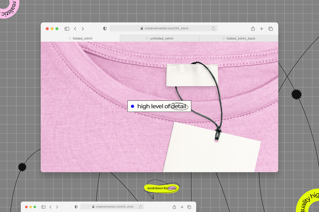Switch to the folded_tshirt_back tab

click(239, 38)
